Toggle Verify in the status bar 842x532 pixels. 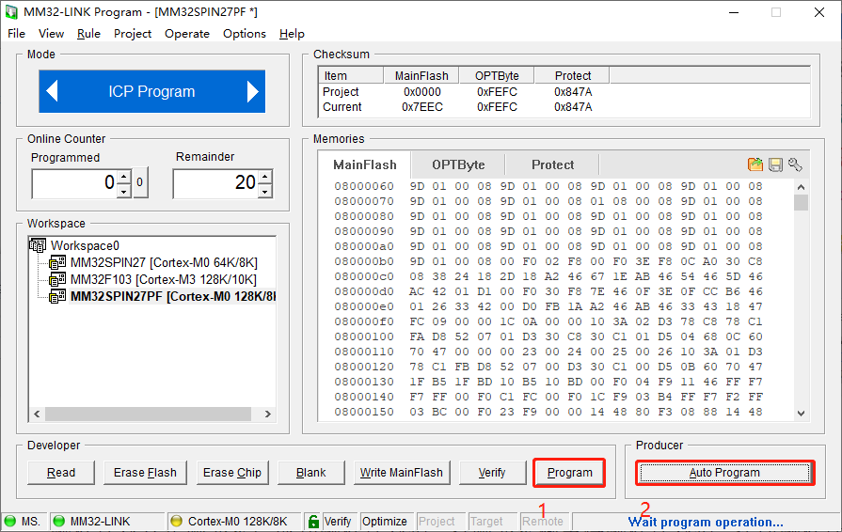pyautogui.click(x=337, y=522)
